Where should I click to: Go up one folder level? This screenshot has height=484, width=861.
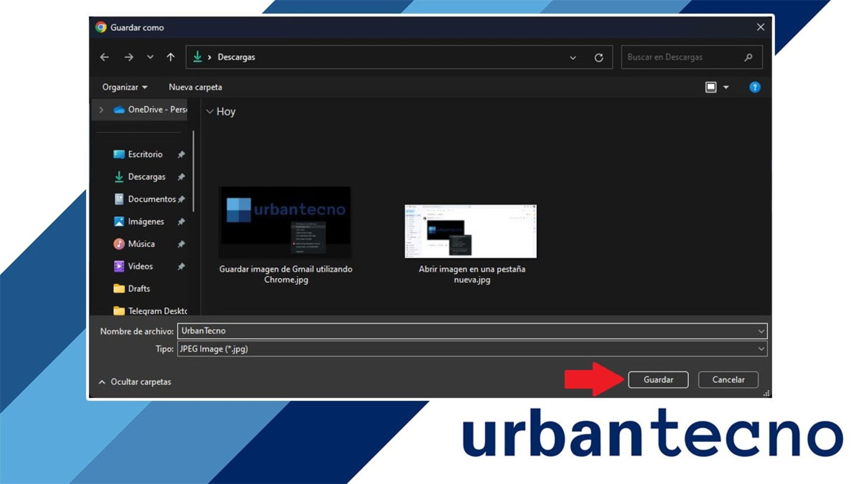click(170, 57)
